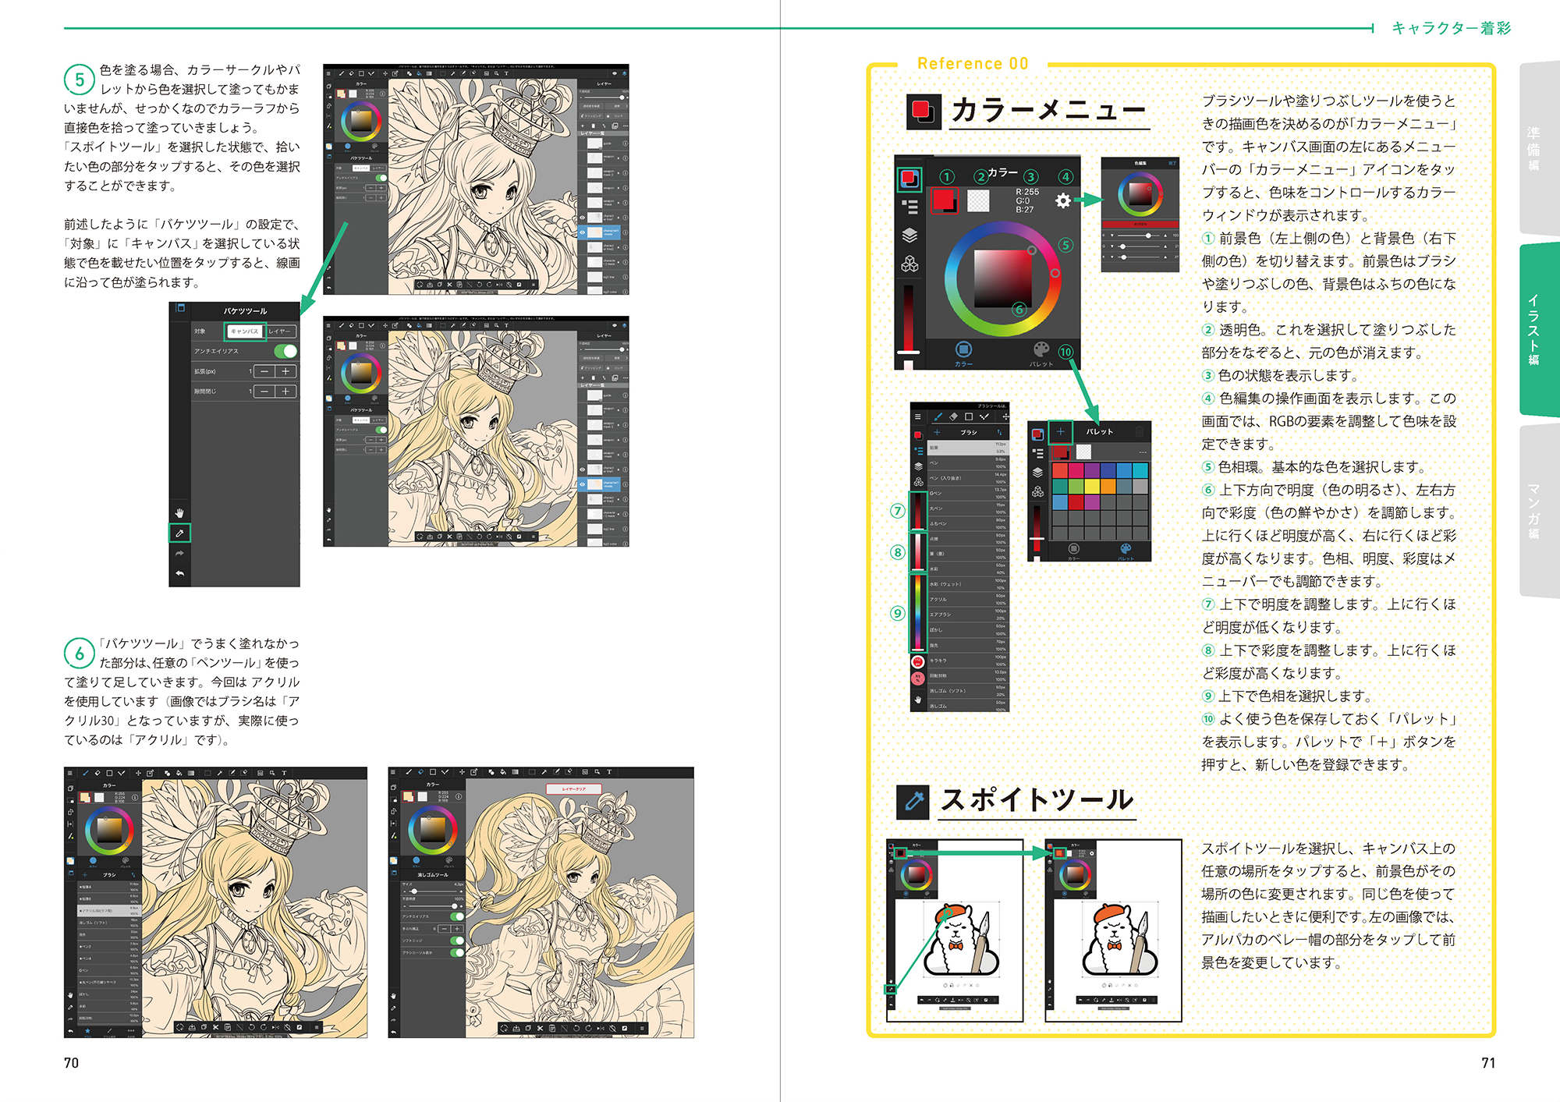Pick the yellow swatch in palette grid
This screenshot has height=1102, width=1560.
coord(1092,486)
